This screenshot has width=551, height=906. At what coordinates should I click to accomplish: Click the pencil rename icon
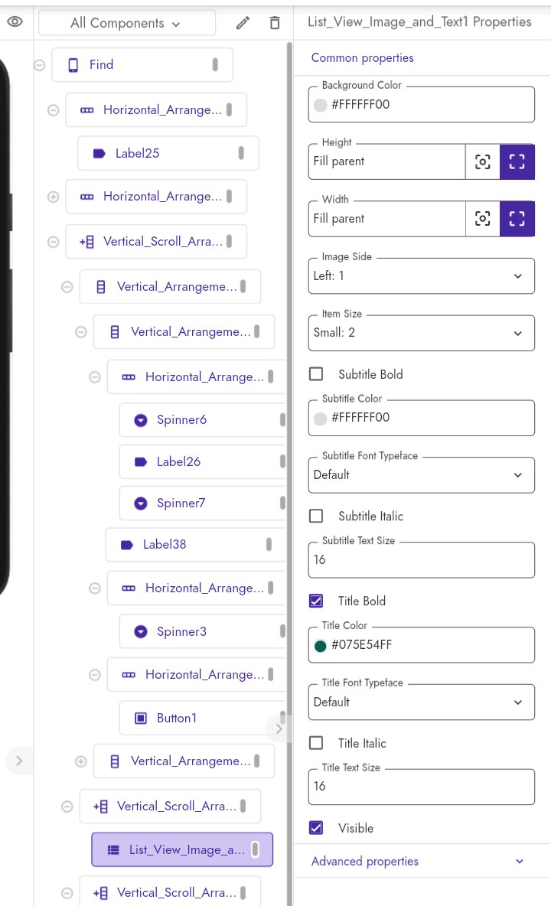243,23
